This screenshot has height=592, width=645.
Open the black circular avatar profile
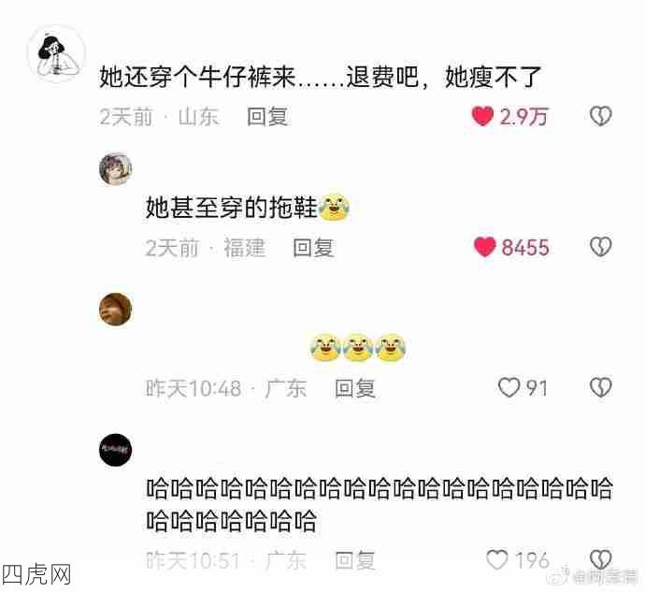coord(116,450)
